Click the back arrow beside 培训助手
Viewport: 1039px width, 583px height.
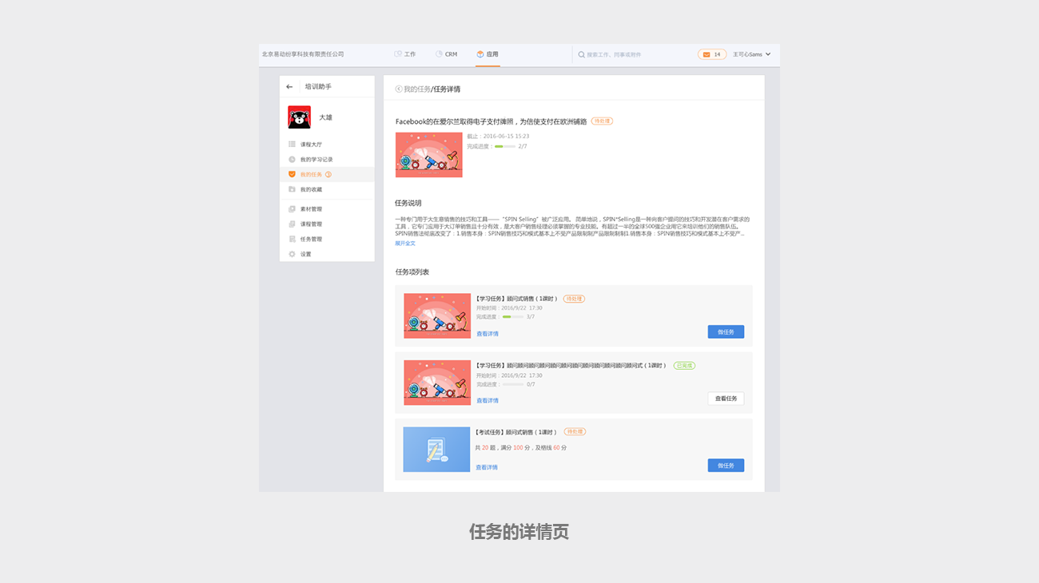point(289,86)
